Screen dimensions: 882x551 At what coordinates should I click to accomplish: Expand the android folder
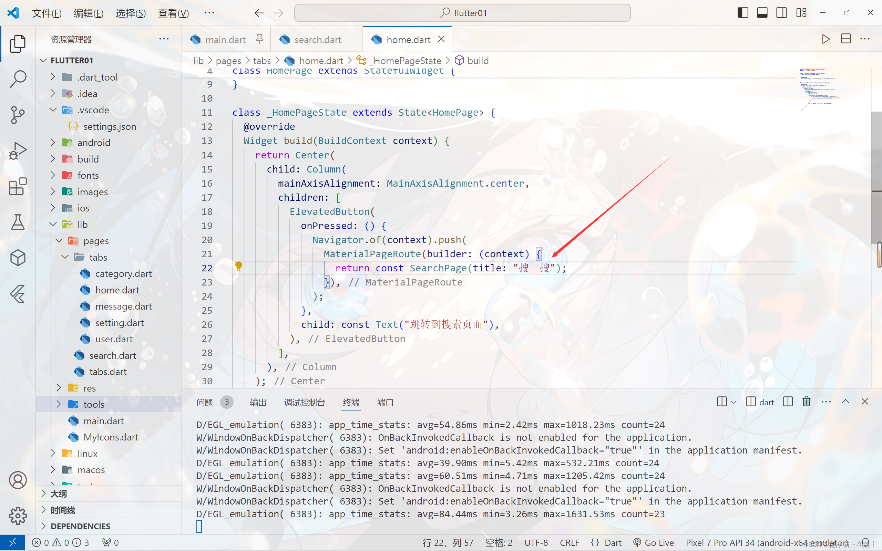(94, 143)
